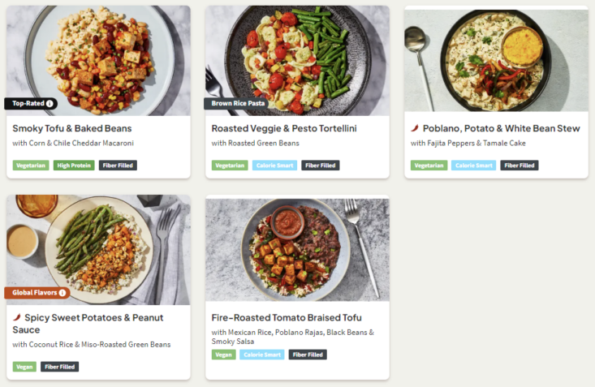Select the Smoky Tofu & Baked Beans title

coord(72,128)
